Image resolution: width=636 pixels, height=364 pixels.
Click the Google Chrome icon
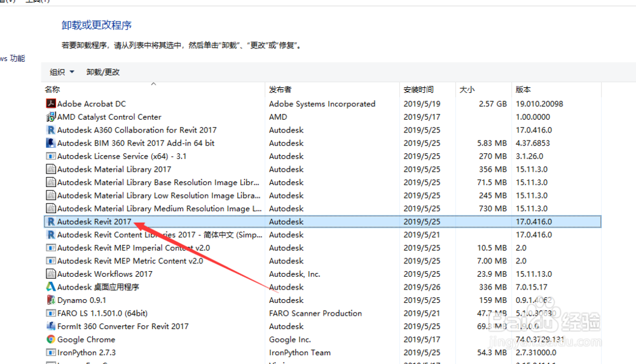51,339
